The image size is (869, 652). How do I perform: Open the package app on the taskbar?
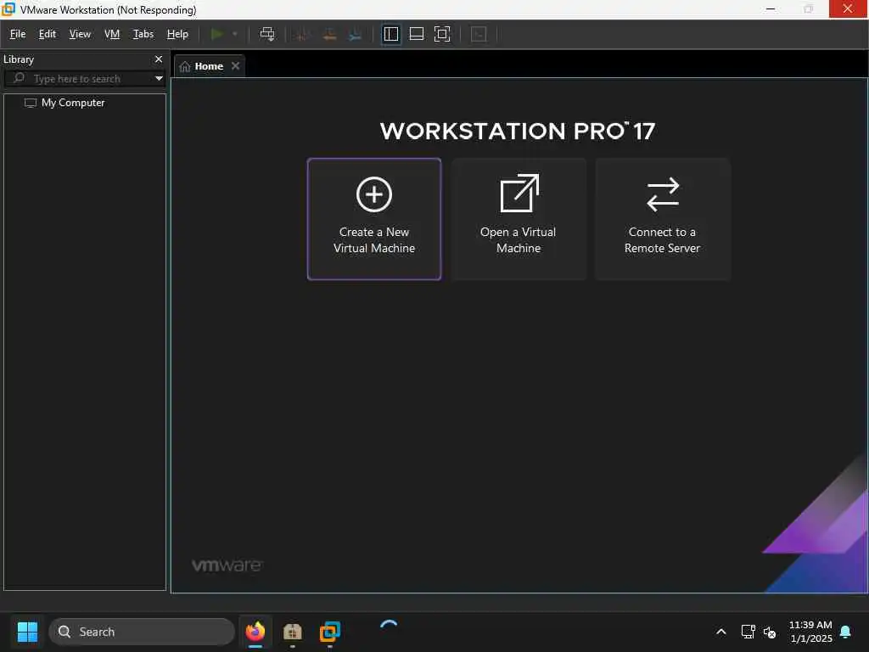pyautogui.click(x=292, y=632)
